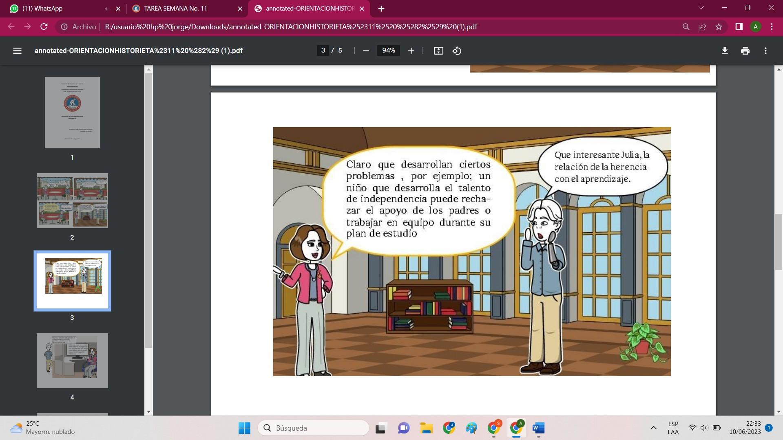The width and height of the screenshot is (783, 440).
Task: Switch to TAREA SEMANA No. 11 tab
Action: click(x=175, y=9)
